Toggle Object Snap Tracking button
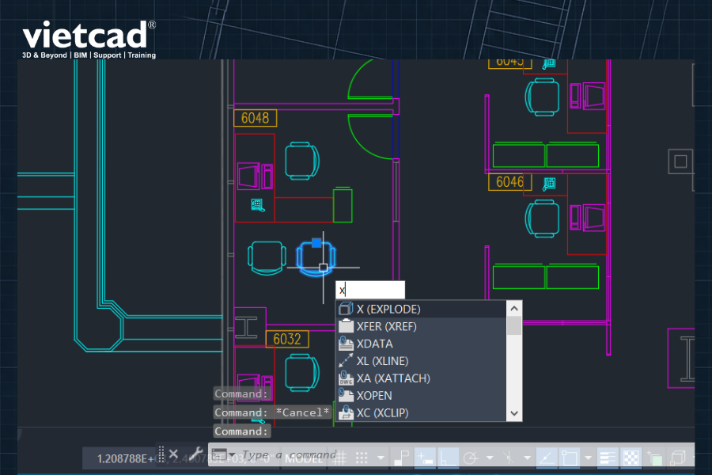 click(x=547, y=458)
